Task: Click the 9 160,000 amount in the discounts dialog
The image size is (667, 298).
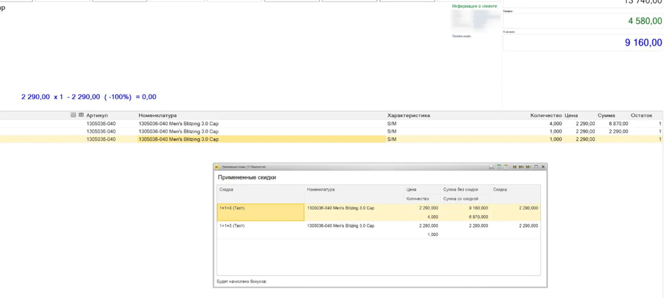Action: 478,208
